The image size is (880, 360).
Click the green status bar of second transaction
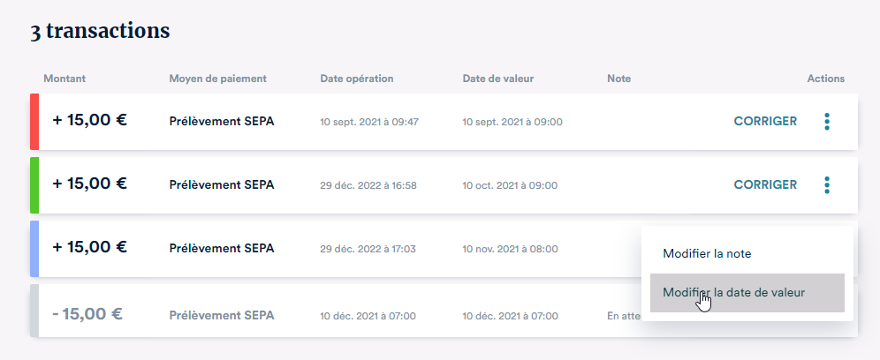click(34, 185)
